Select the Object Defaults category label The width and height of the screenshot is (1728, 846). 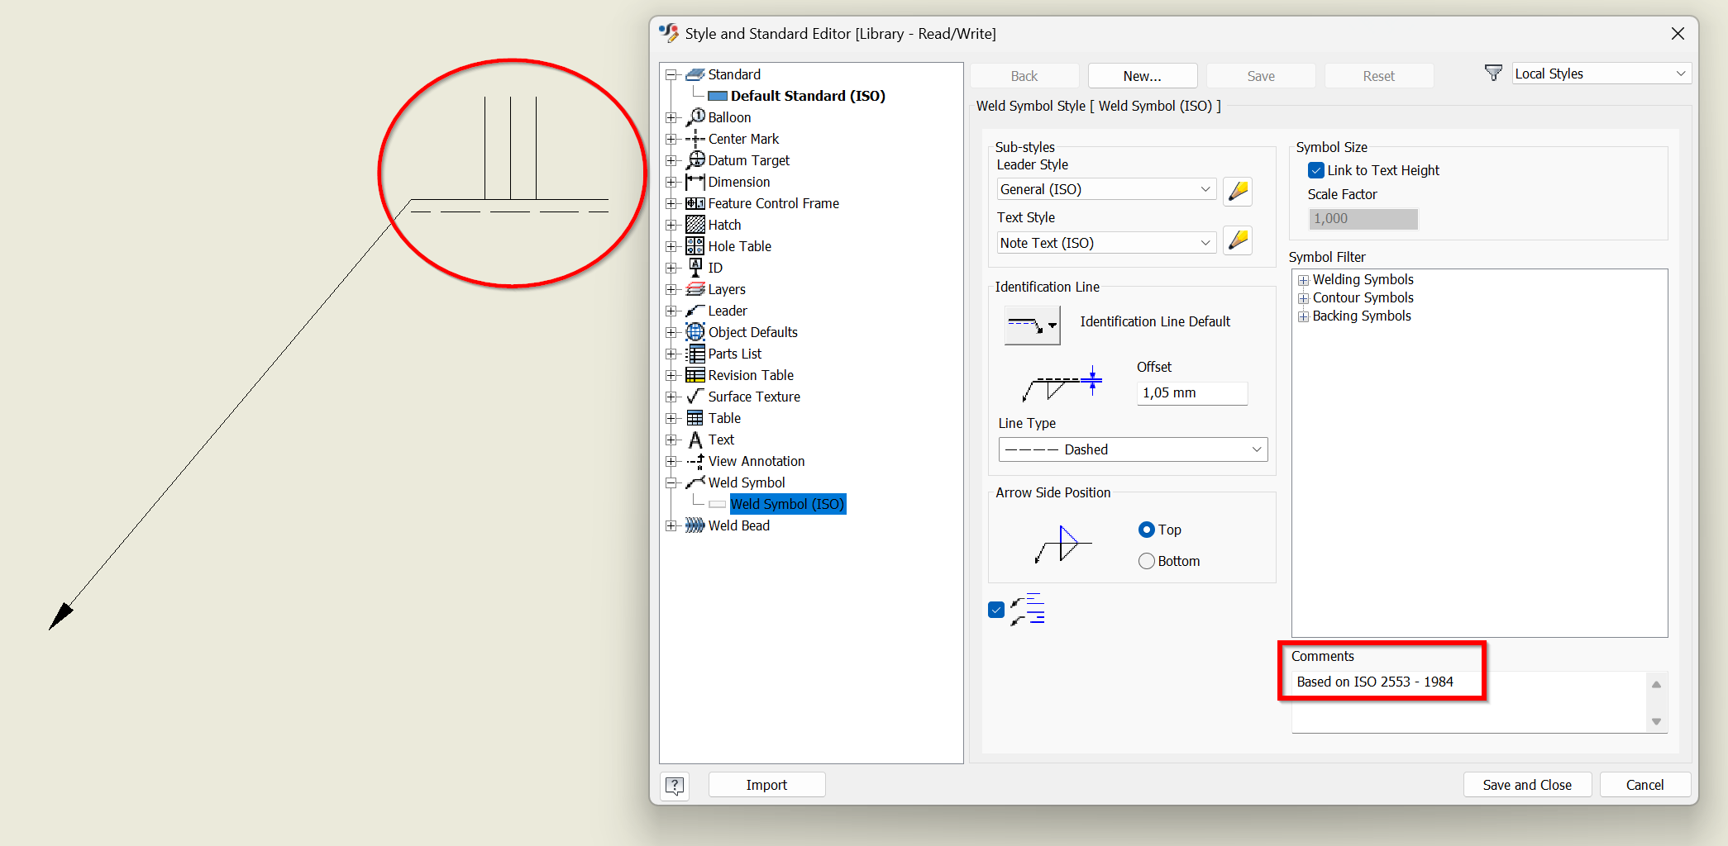click(752, 332)
